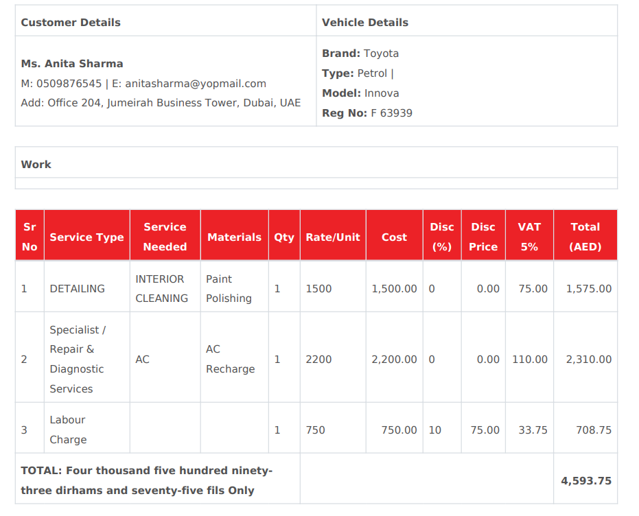Click the Model Innova line
This screenshot has height=516, width=639.
(360, 93)
